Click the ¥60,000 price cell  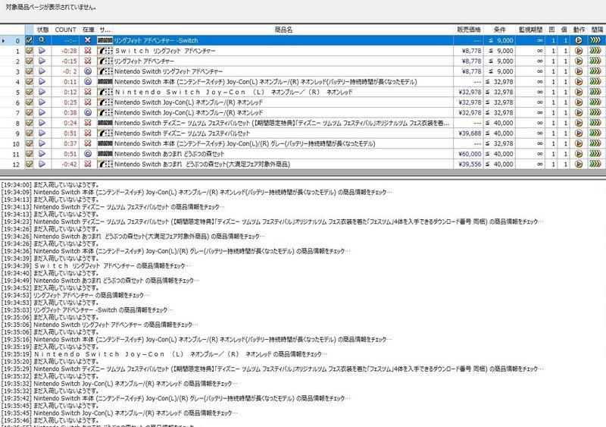tap(470, 154)
